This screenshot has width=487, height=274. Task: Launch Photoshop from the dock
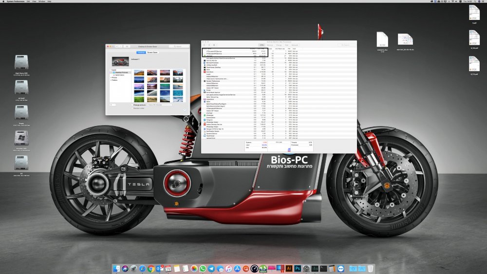coord(298,269)
